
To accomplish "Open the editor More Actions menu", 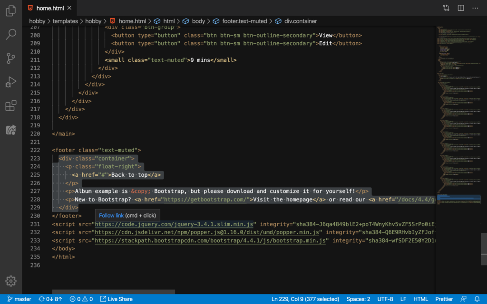I will [x=475, y=8].
